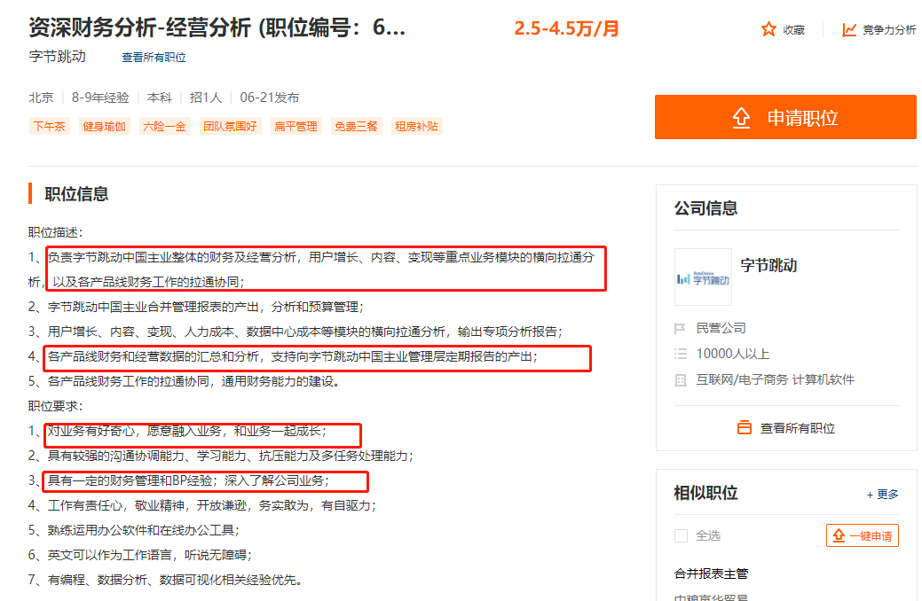This screenshot has height=601, width=922.
Task: Click the 公司信息 panel heading
Action: coord(705,208)
